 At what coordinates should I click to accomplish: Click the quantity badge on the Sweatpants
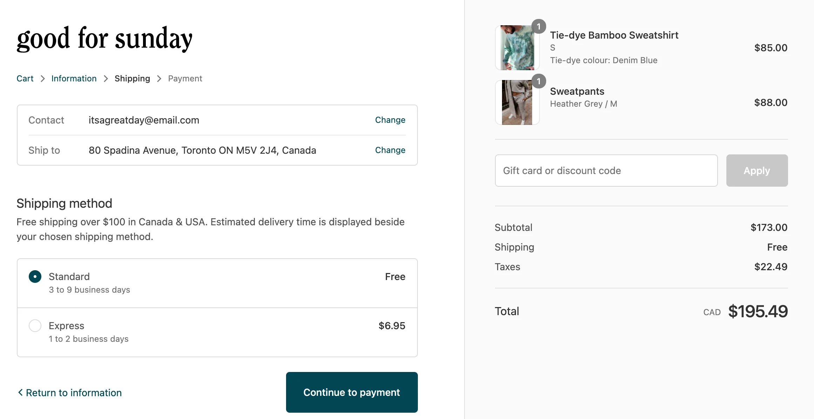pos(539,81)
